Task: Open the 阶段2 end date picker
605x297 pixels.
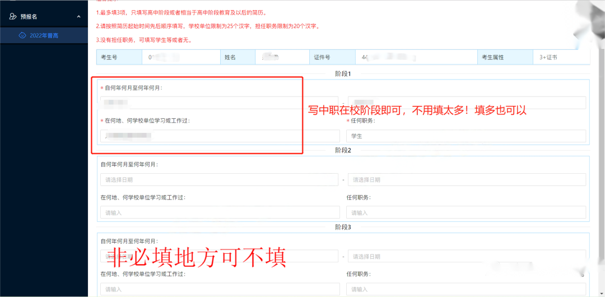Action: [x=467, y=180]
